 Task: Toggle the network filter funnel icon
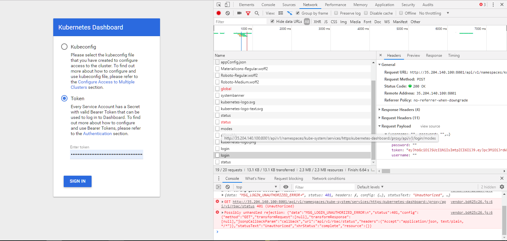(248, 13)
